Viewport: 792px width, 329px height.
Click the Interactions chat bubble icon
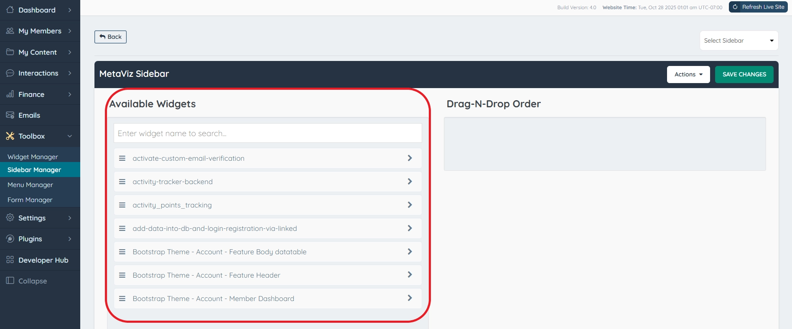click(10, 73)
